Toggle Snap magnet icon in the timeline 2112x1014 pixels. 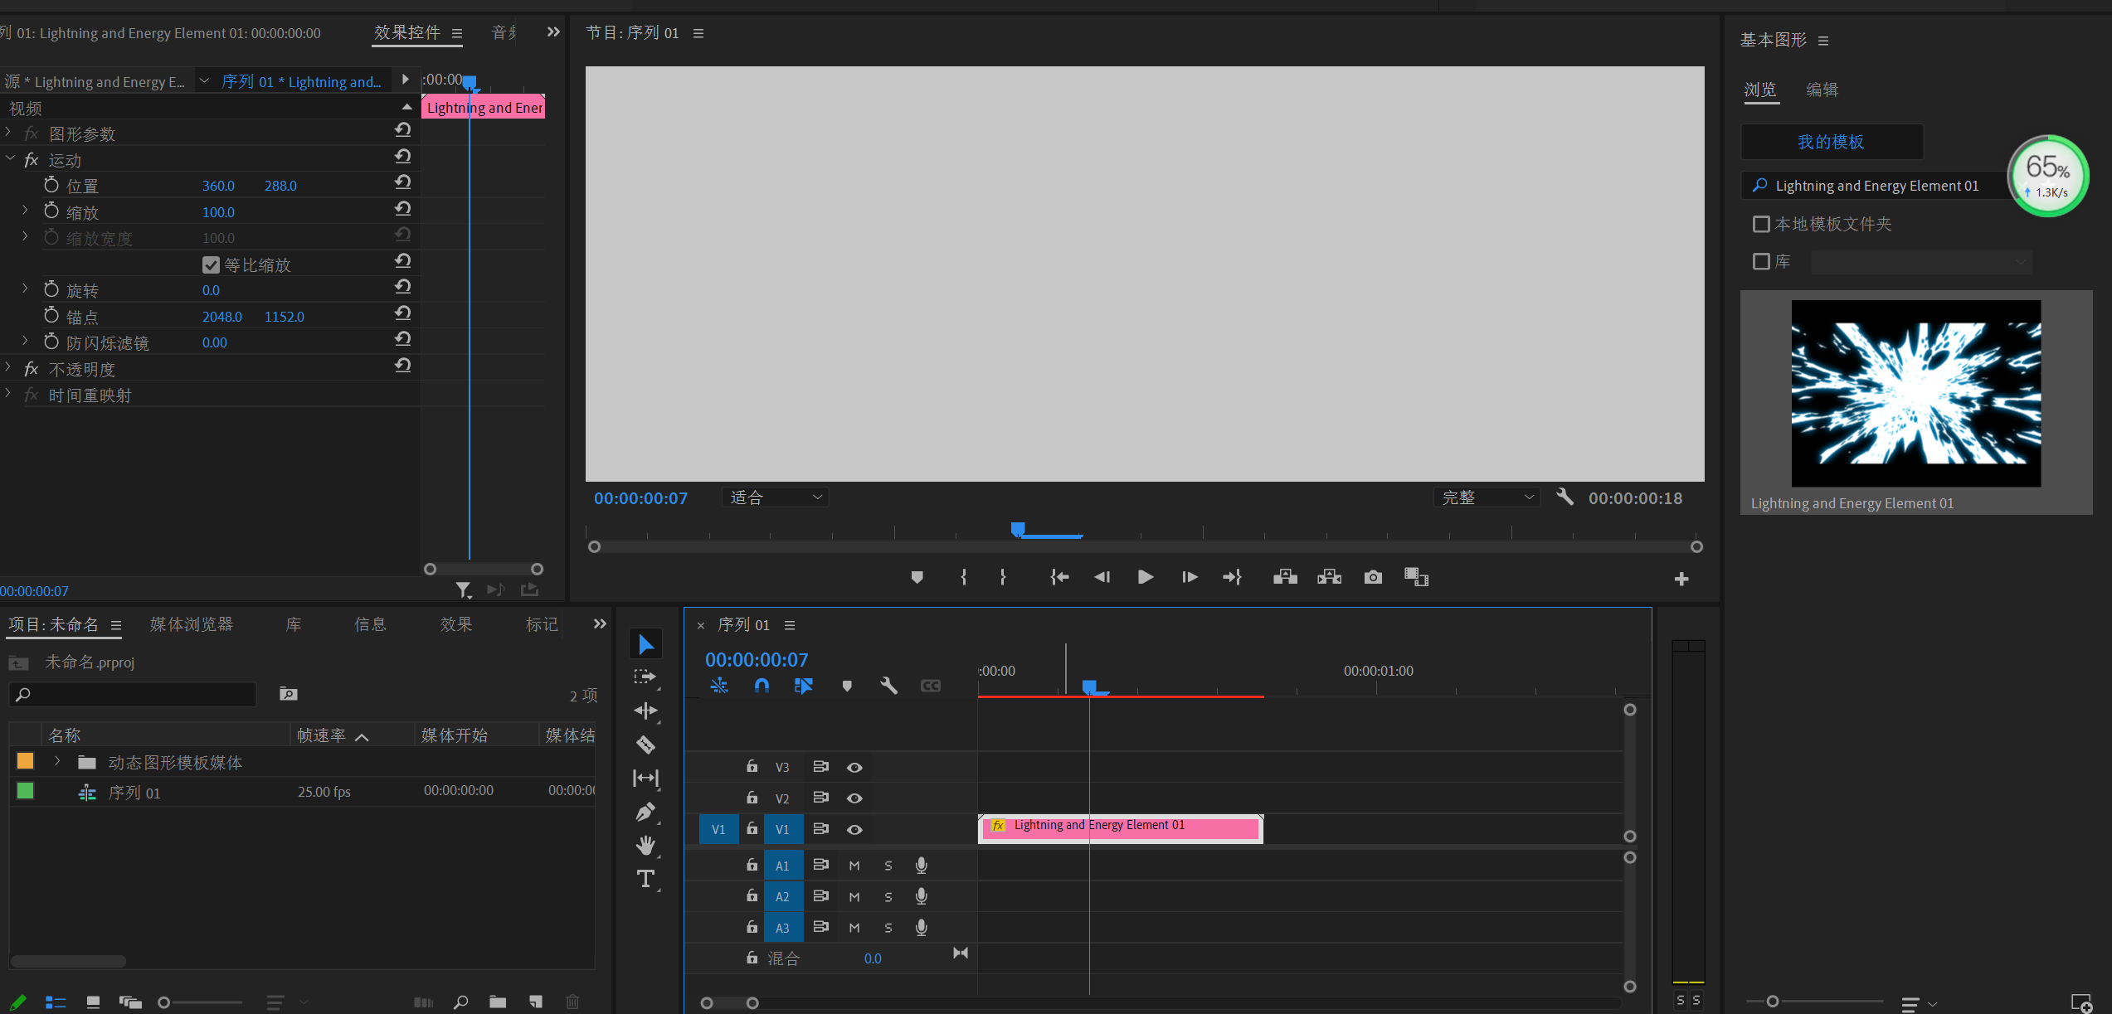click(762, 686)
